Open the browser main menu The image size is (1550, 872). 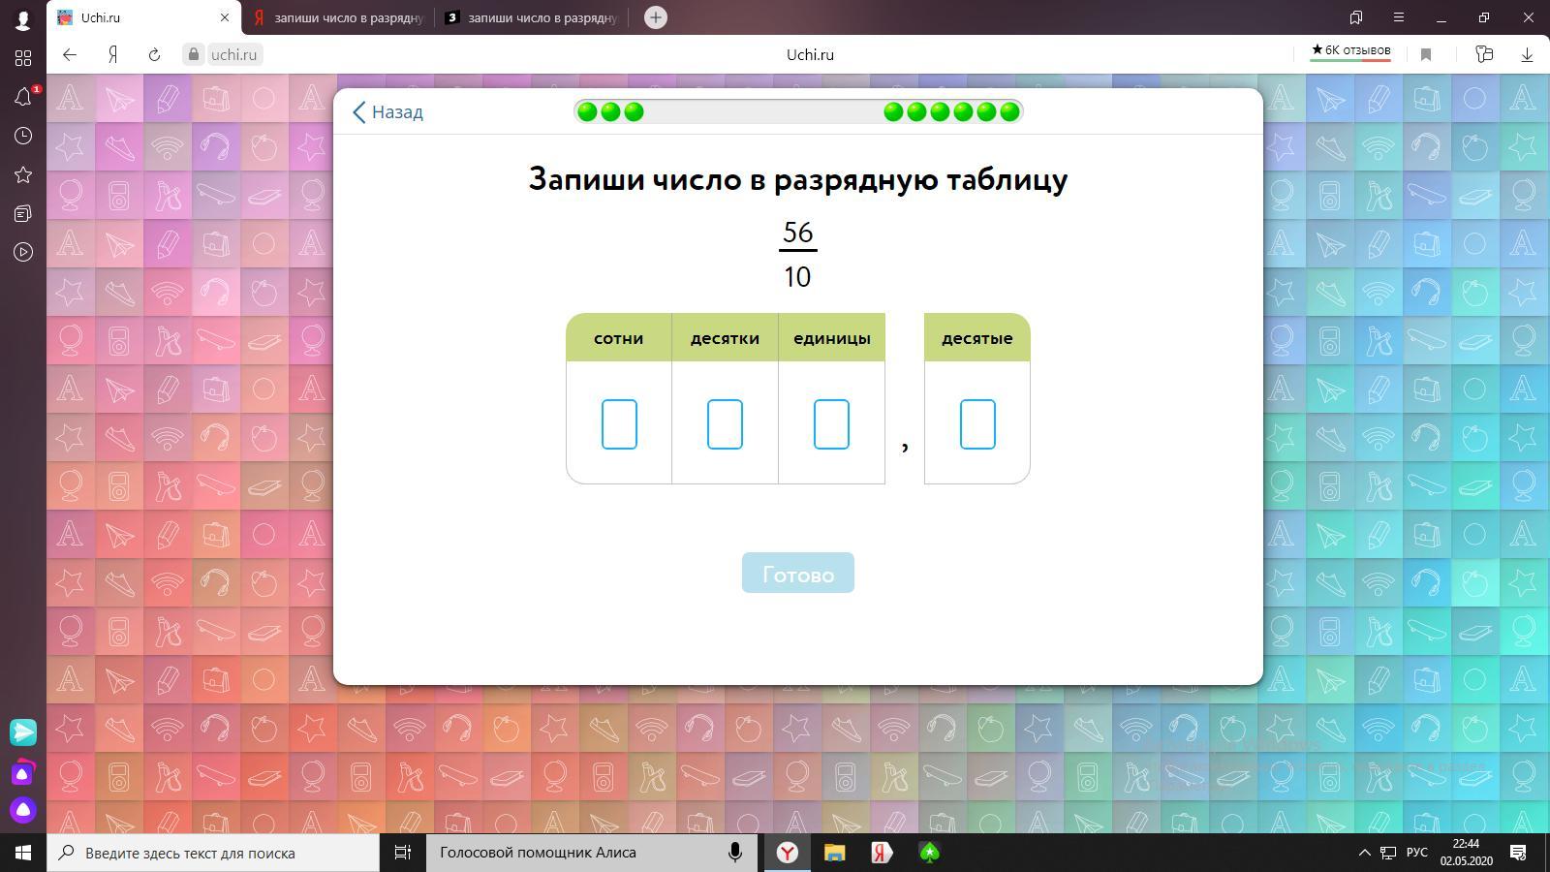(1398, 17)
